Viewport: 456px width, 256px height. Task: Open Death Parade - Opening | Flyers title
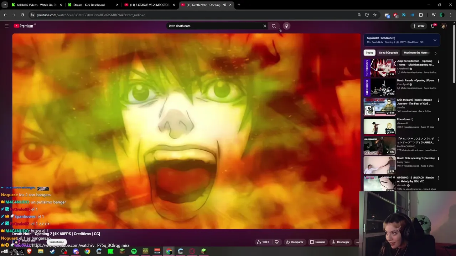(x=416, y=80)
